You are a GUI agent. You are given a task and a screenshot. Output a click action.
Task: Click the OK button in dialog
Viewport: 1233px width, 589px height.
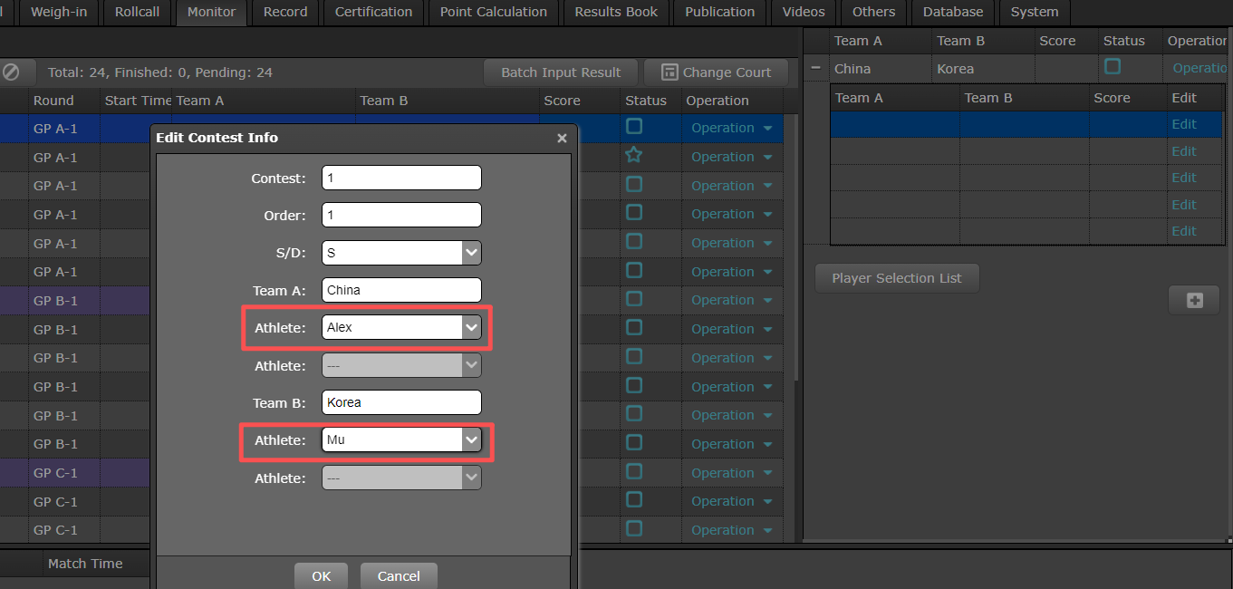(322, 576)
